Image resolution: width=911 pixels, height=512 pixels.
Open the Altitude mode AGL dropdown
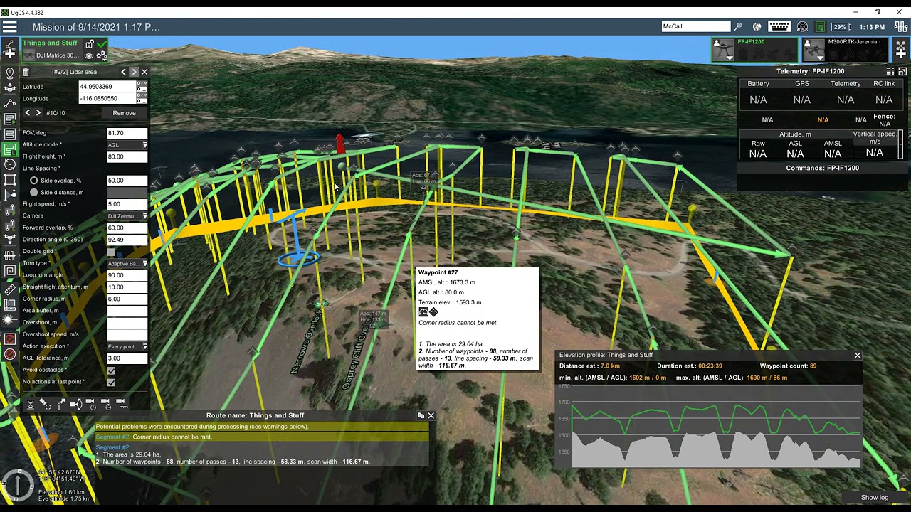coord(127,145)
